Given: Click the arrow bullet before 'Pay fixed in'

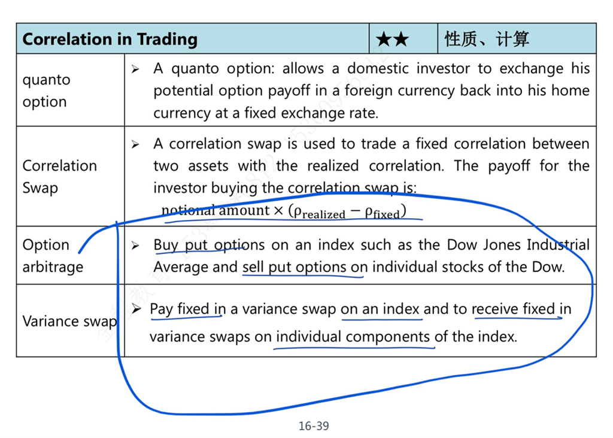Looking at the screenshot, I should point(136,309).
